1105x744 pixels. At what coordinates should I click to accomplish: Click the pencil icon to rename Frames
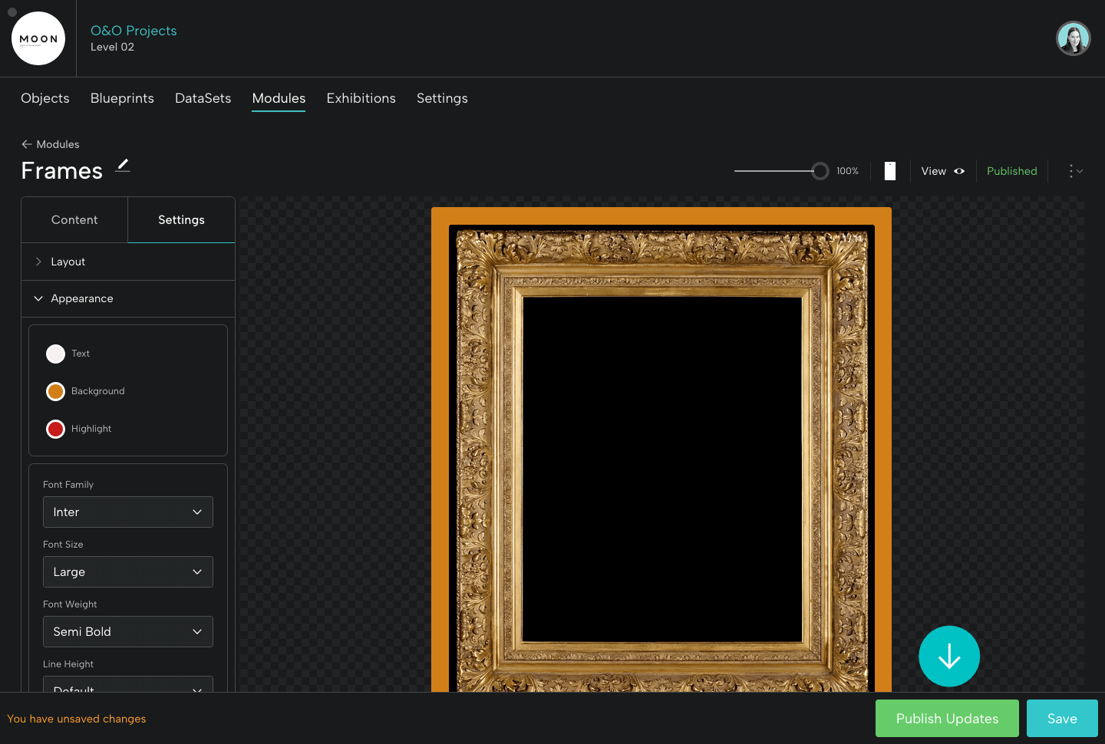123,165
